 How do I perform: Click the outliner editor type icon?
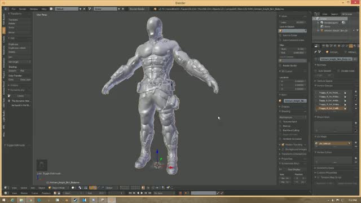pyautogui.click(x=316, y=14)
